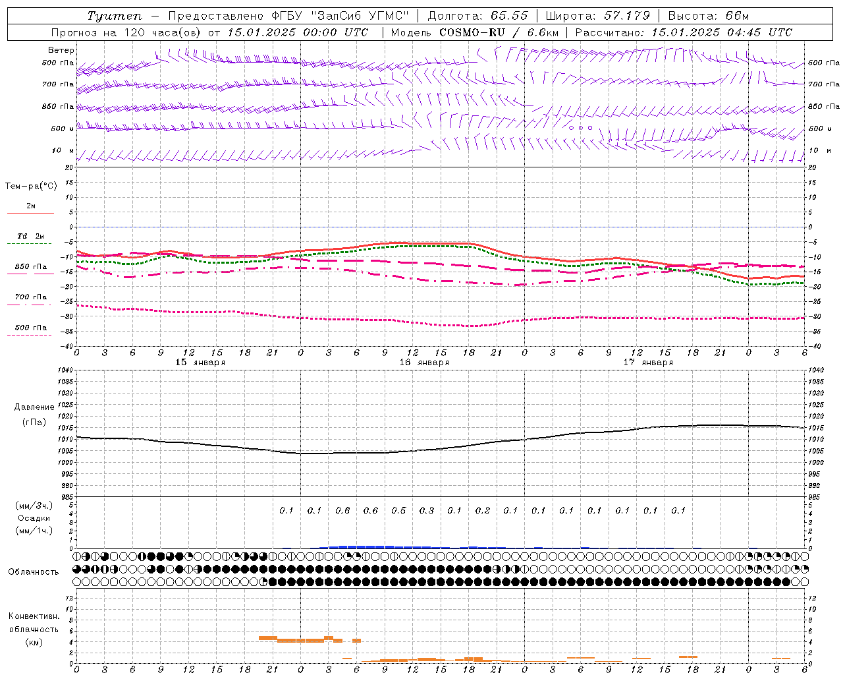
Task: Select the date label 16 января
Action: click(424, 363)
